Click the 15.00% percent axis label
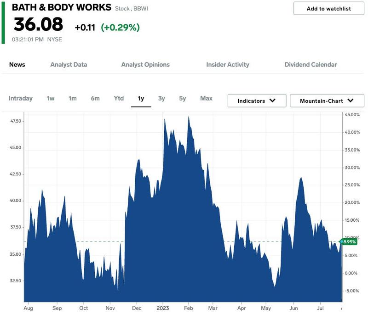368x314 pixels. (352, 220)
